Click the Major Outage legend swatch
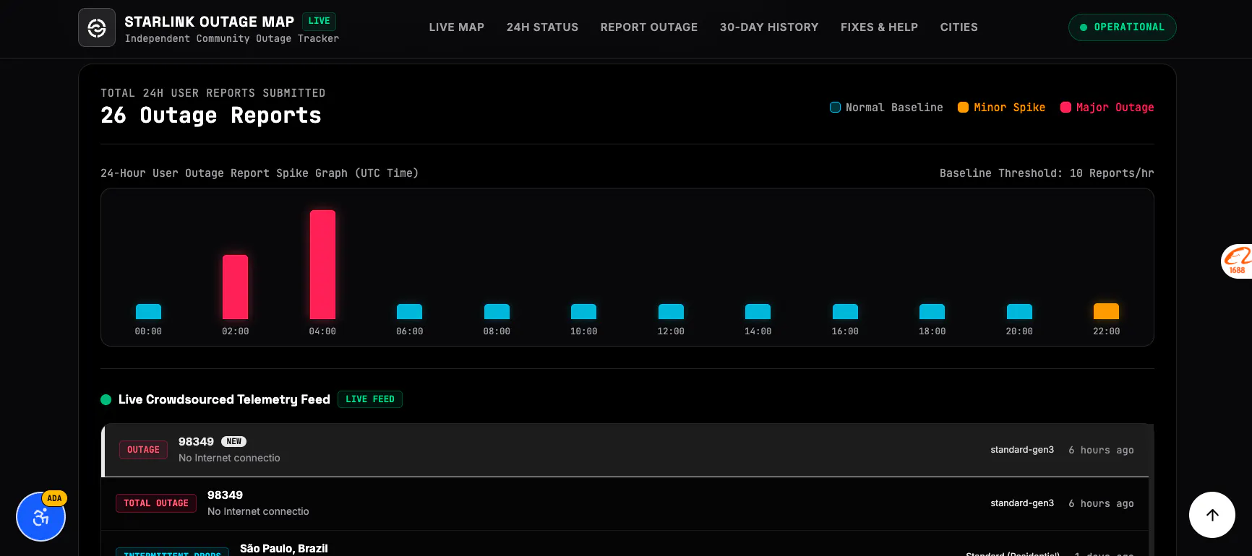Screen dimensions: 1252x556 pos(1066,108)
